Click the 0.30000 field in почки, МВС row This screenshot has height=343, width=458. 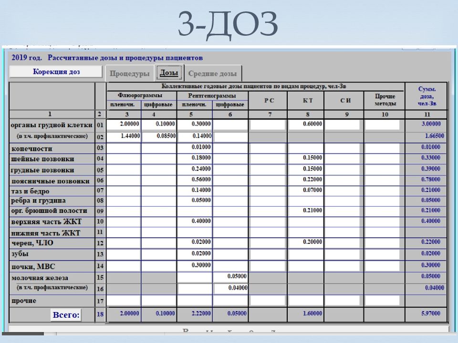click(x=195, y=265)
